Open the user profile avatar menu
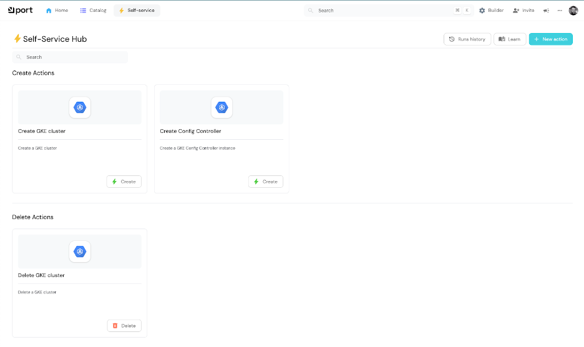Viewport: 584px width, 347px height. coord(573,11)
